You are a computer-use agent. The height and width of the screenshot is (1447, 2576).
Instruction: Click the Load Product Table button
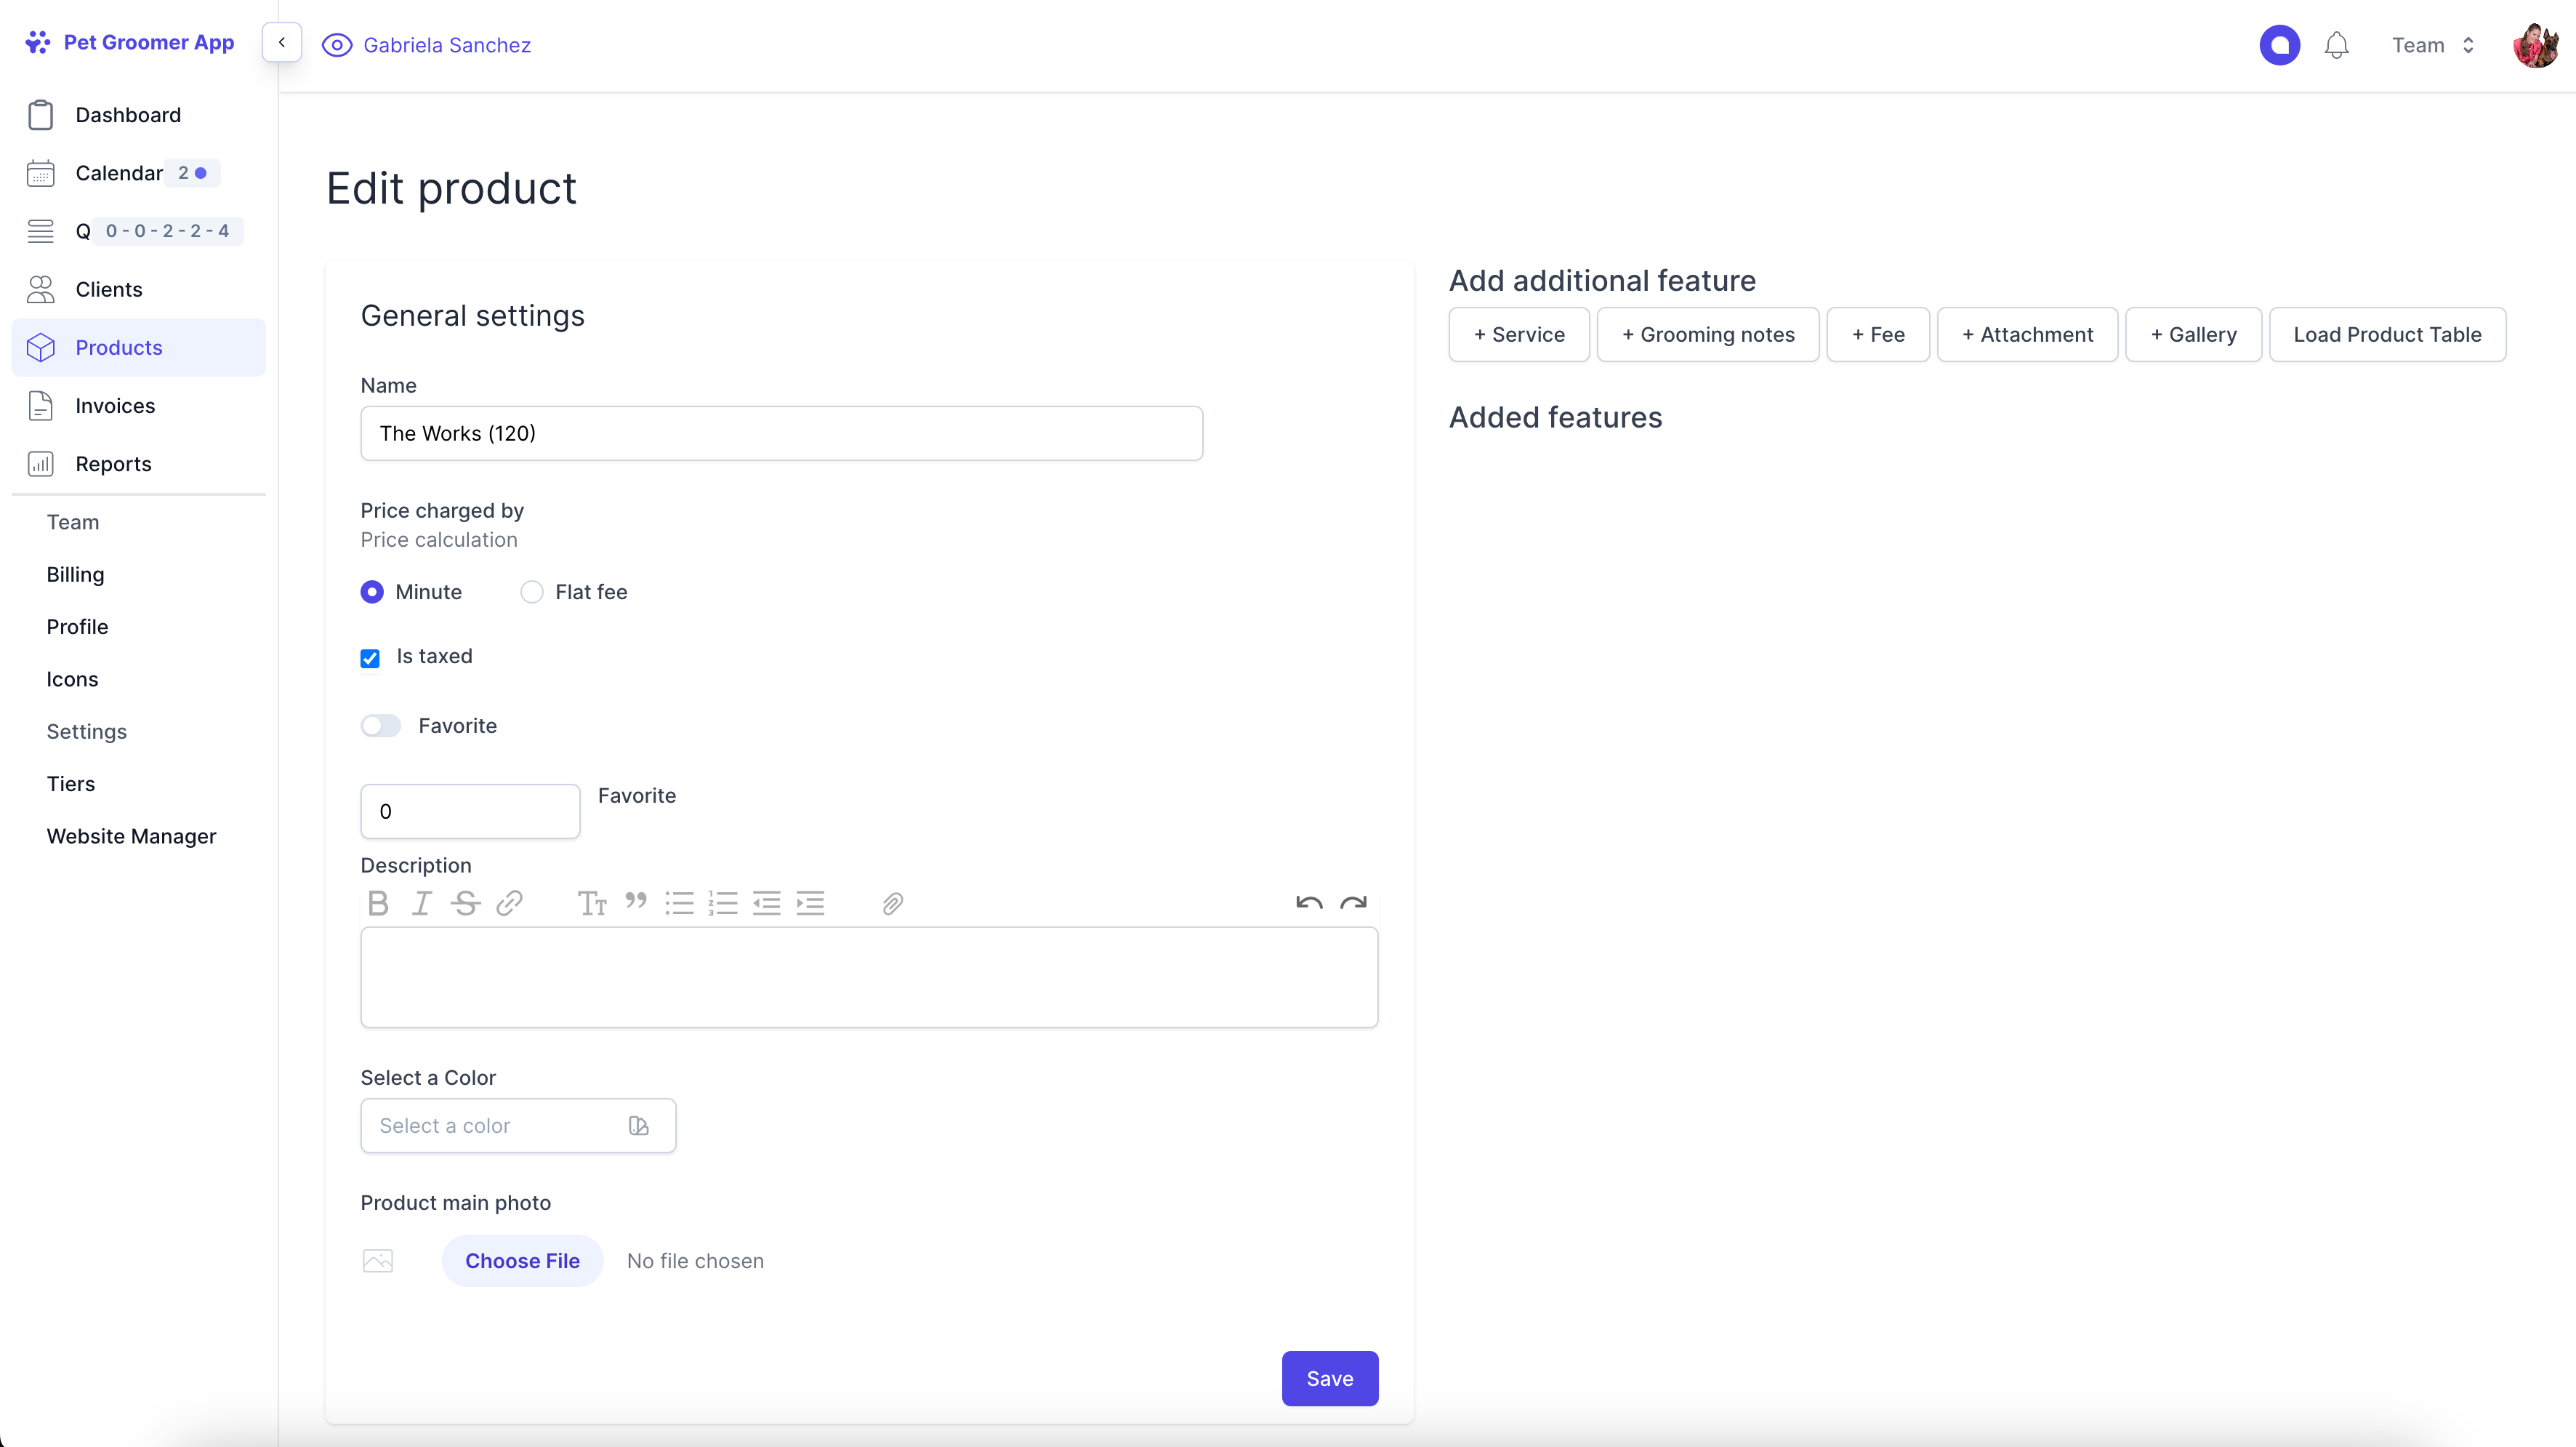(2387, 334)
